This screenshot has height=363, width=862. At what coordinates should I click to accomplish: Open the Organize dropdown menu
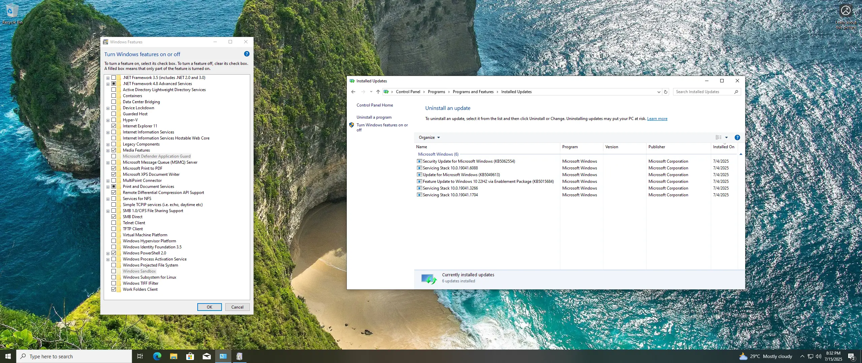point(429,137)
